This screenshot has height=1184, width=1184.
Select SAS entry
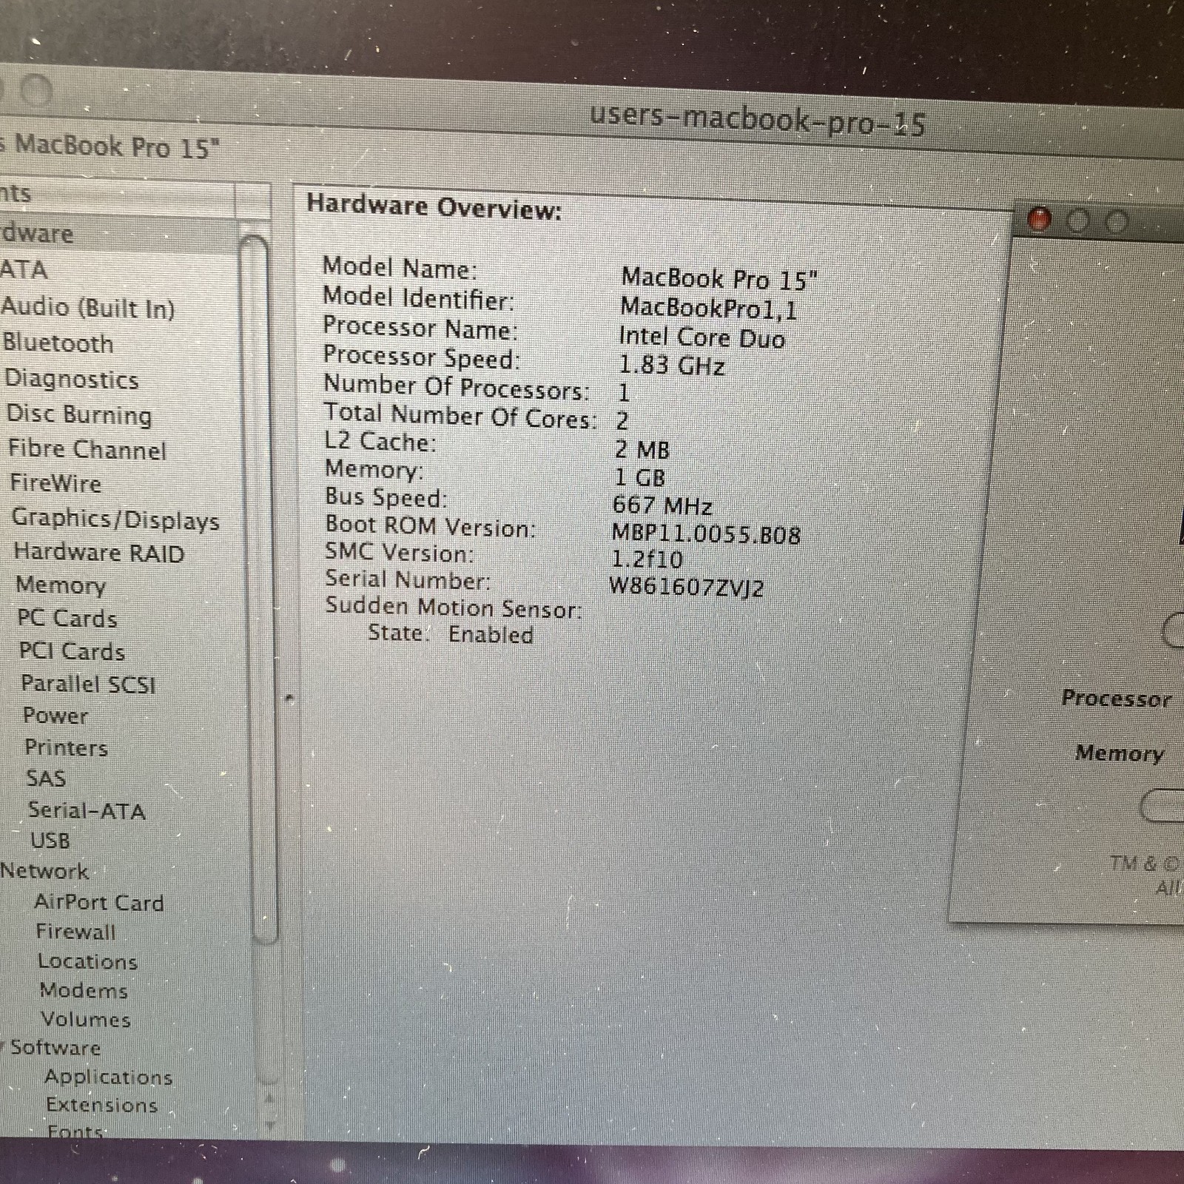46,778
